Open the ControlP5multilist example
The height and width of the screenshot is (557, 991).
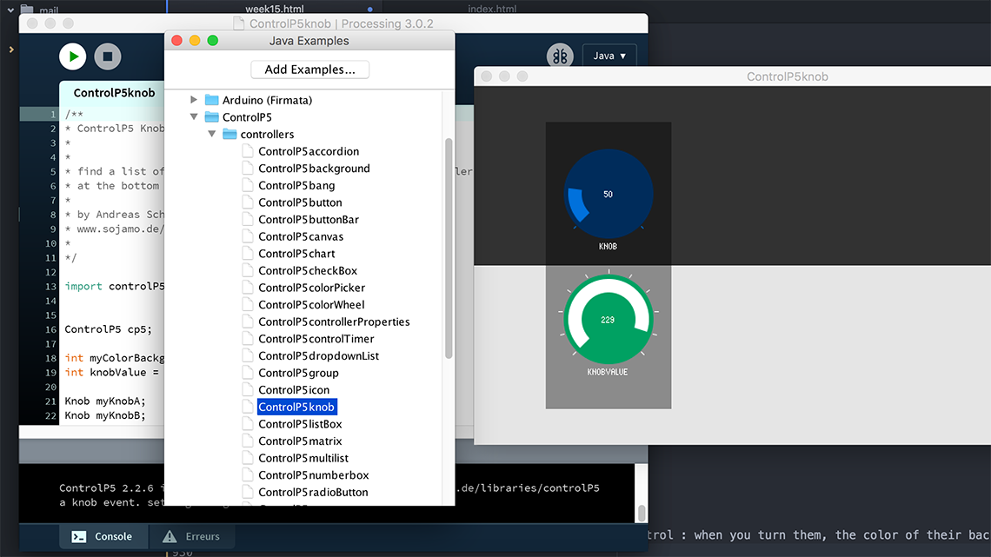303,458
